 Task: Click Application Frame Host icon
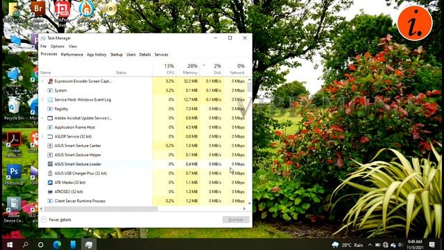click(50, 127)
